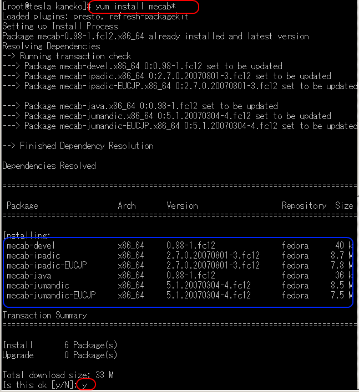Click the Arch column header
The width and height of the screenshot is (359, 392).
point(127,206)
